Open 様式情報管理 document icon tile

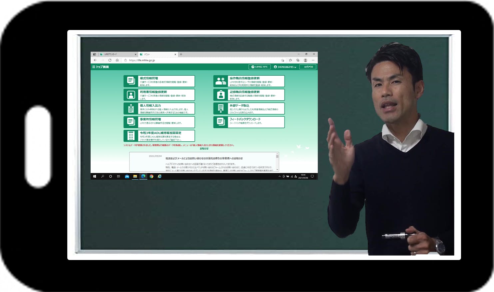point(131,81)
